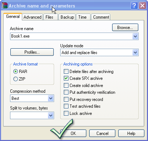Click the Browse... button

(x=125, y=28)
